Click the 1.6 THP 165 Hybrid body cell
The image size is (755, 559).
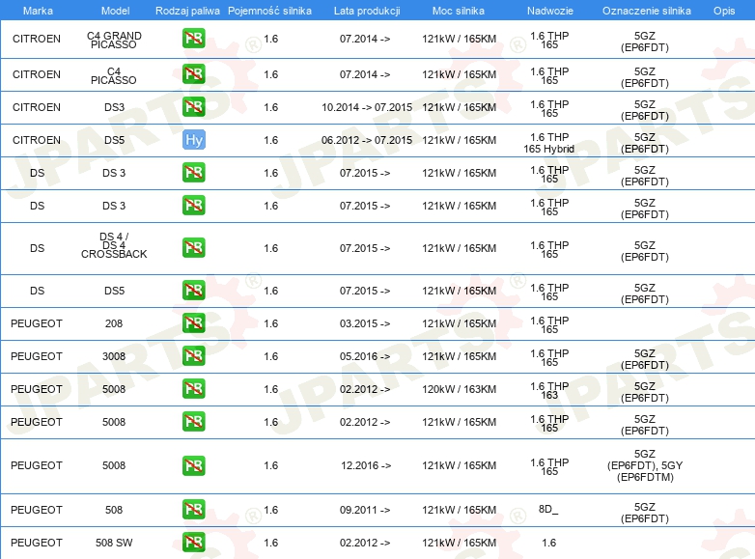click(549, 143)
